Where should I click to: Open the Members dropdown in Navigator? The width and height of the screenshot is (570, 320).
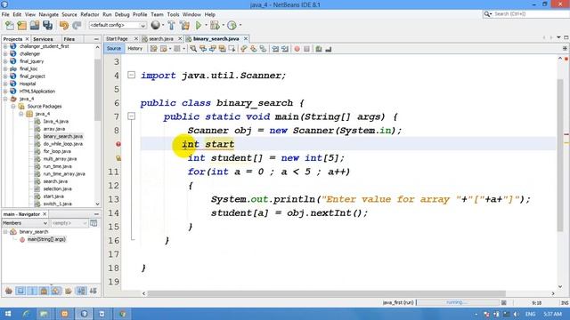click(25, 223)
